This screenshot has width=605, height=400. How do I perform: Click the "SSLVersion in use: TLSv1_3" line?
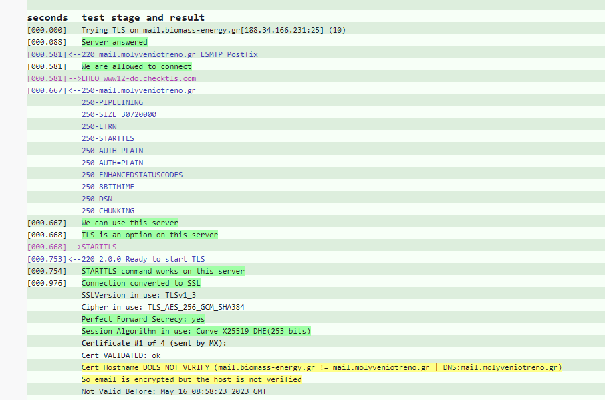click(x=138, y=295)
